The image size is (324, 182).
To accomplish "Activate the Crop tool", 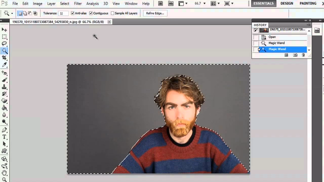I will 4,58.
